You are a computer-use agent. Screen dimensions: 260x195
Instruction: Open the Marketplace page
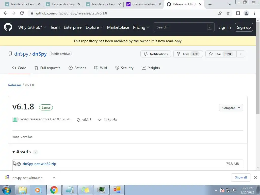click(118, 27)
